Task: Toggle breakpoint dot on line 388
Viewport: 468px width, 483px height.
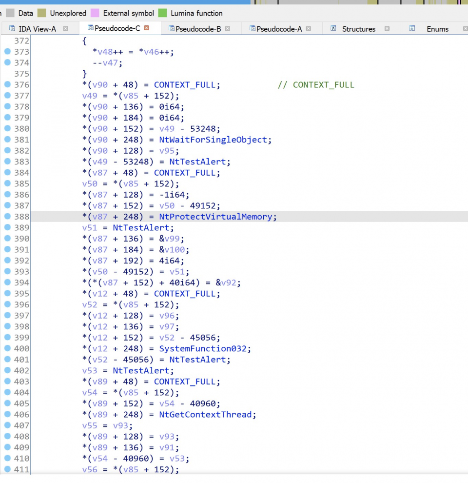Action: point(8,216)
